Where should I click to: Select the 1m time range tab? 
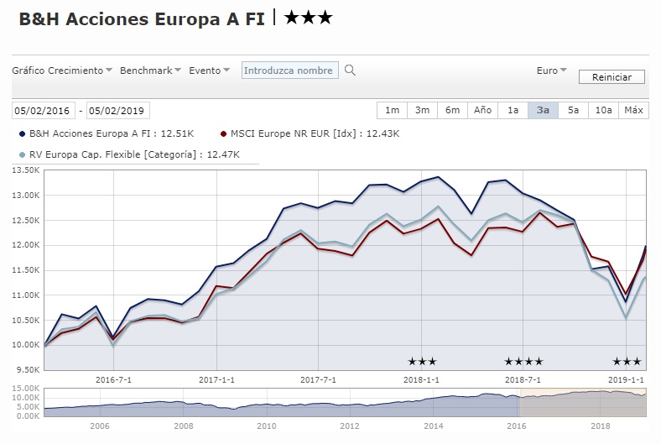coord(392,111)
